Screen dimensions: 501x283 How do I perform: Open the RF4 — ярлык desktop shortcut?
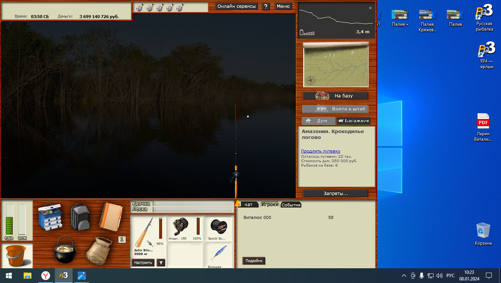pyautogui.click(x=486, y=55)
